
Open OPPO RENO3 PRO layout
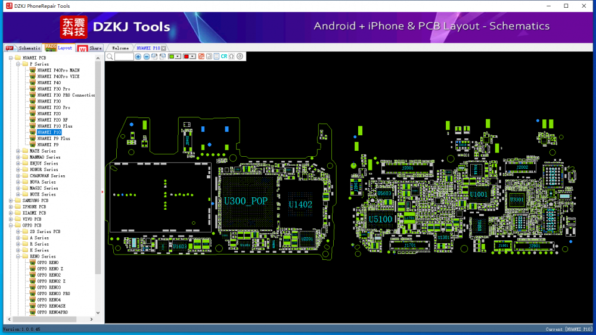(54, 293)
